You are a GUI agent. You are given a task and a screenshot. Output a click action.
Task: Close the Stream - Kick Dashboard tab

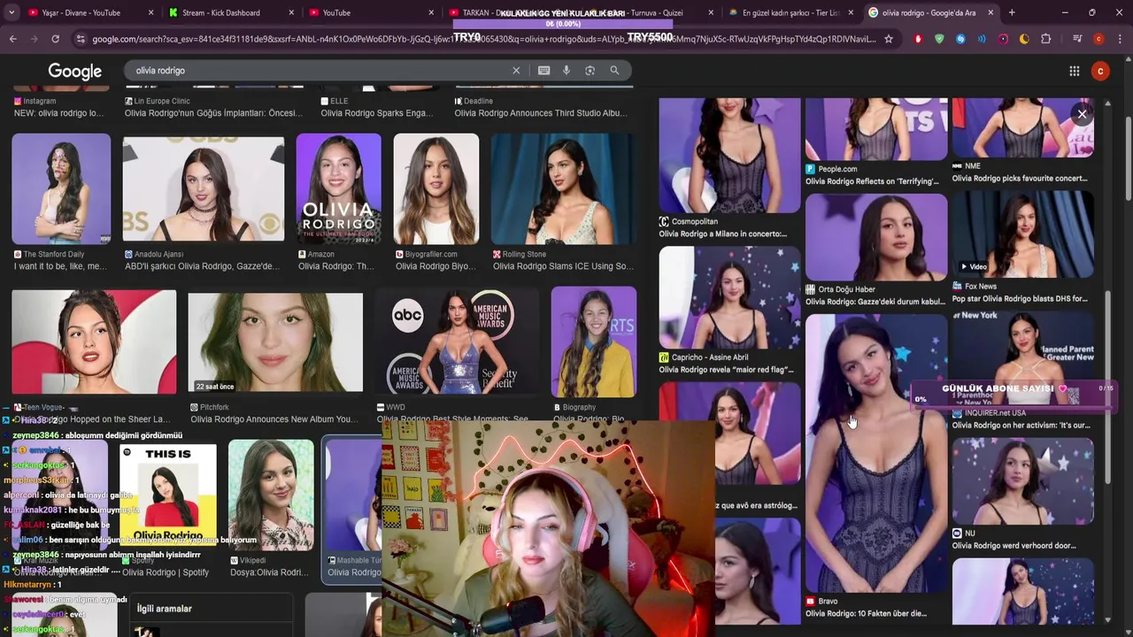point(291,12)
